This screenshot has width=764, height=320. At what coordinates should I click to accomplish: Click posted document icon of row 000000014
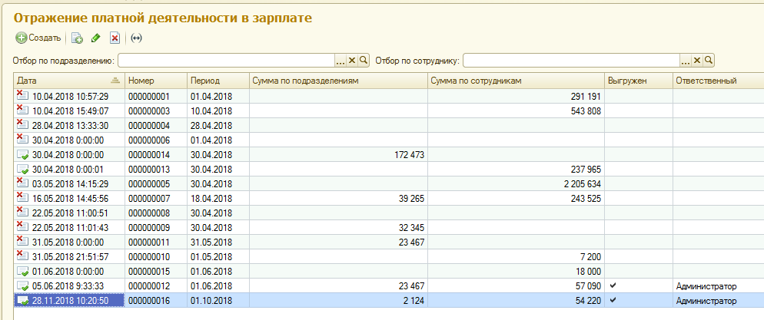[x=22, y=155]
